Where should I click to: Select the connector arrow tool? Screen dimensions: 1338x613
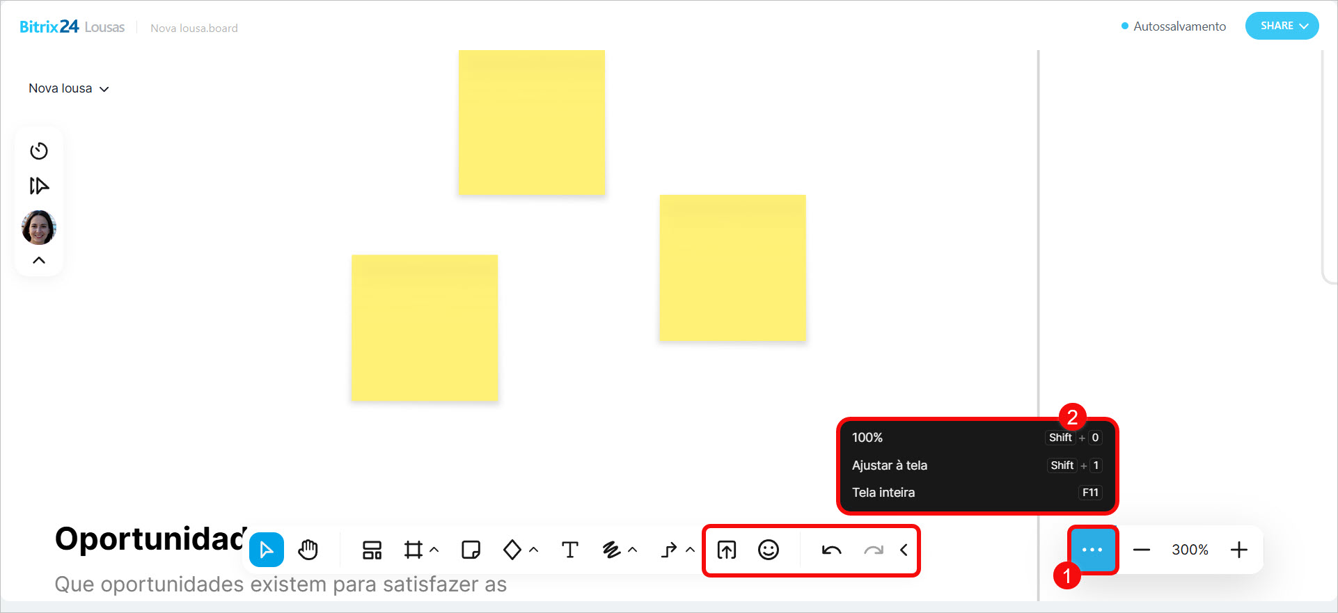click(668, 550)
